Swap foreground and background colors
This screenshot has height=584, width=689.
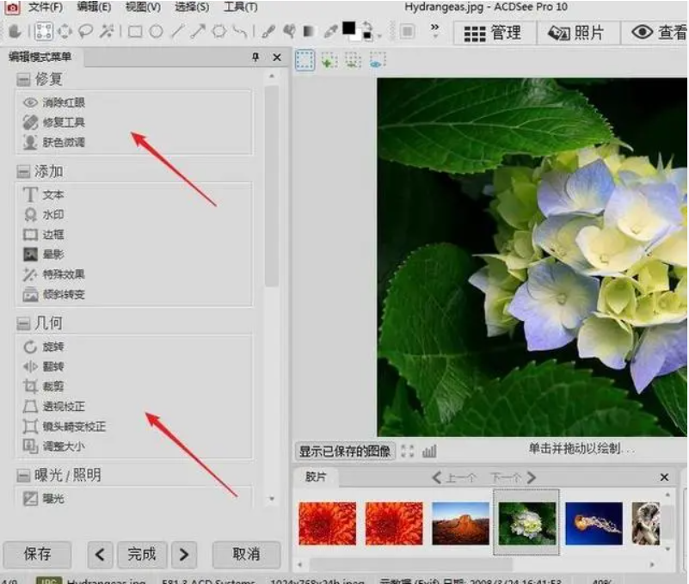pyautogui.click(x=367, y=25)
